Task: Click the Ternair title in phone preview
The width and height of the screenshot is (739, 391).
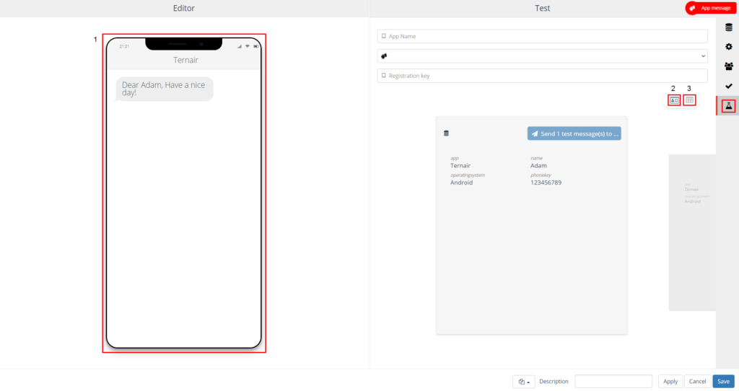Action: click(x=185, y=60)
